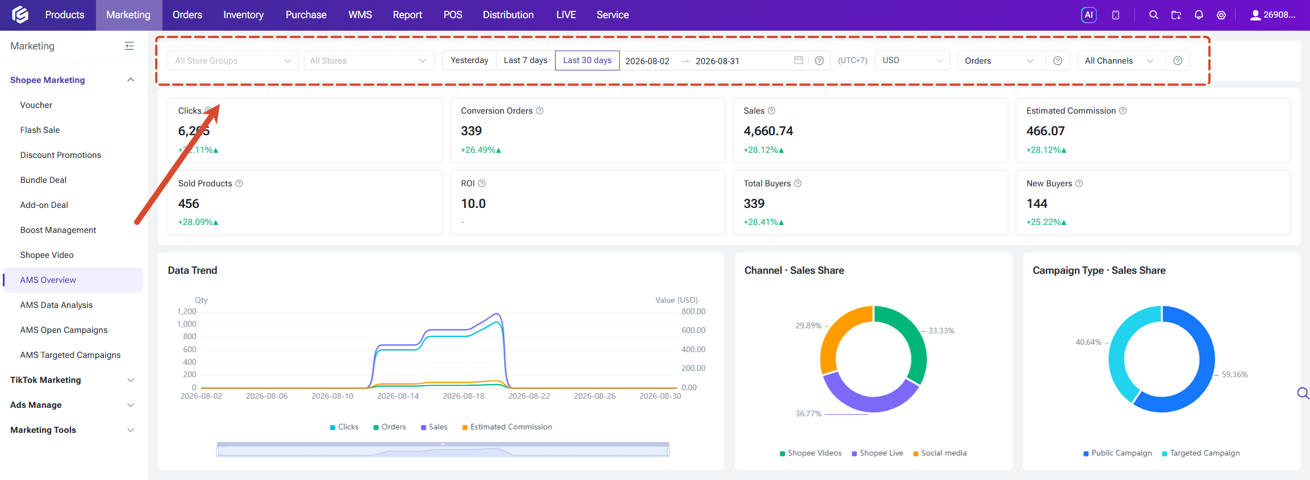The image size is (1310, 480).
Task: Open the WMS menu
Action: click(x=360, y=15)
